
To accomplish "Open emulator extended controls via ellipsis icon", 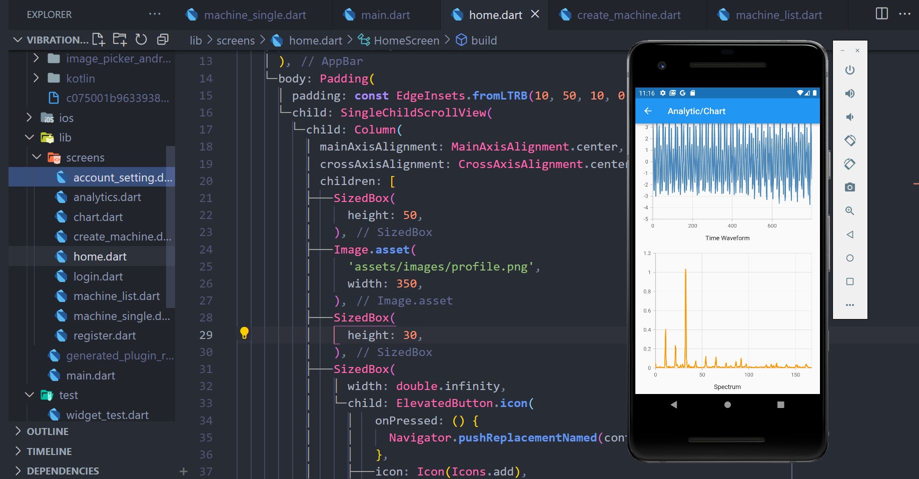I will pyautogui.click(x=850, y=305).
